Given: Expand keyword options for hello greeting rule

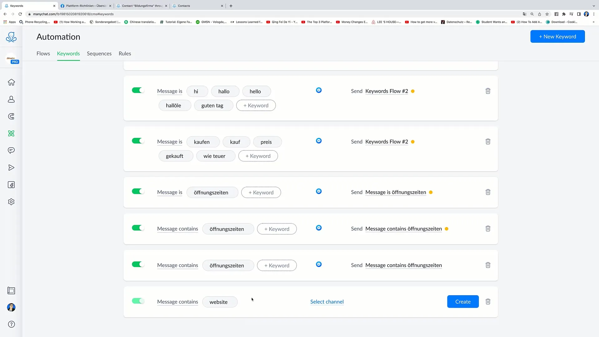Looking at the screenshot, I should 256,105.
